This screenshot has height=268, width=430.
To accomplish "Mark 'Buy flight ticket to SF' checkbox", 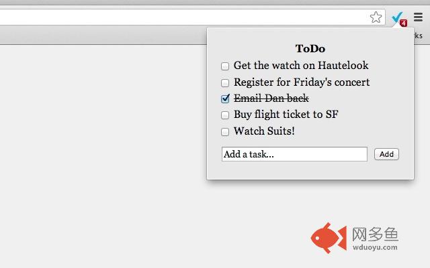I will [225, 115].
